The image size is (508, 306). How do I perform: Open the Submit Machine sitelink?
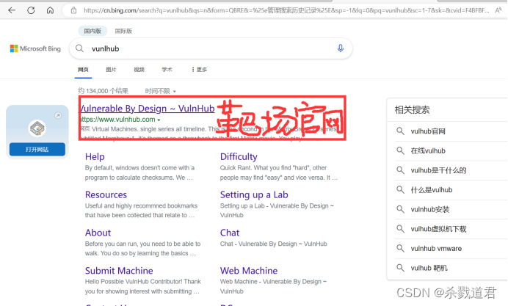point(119,271)
